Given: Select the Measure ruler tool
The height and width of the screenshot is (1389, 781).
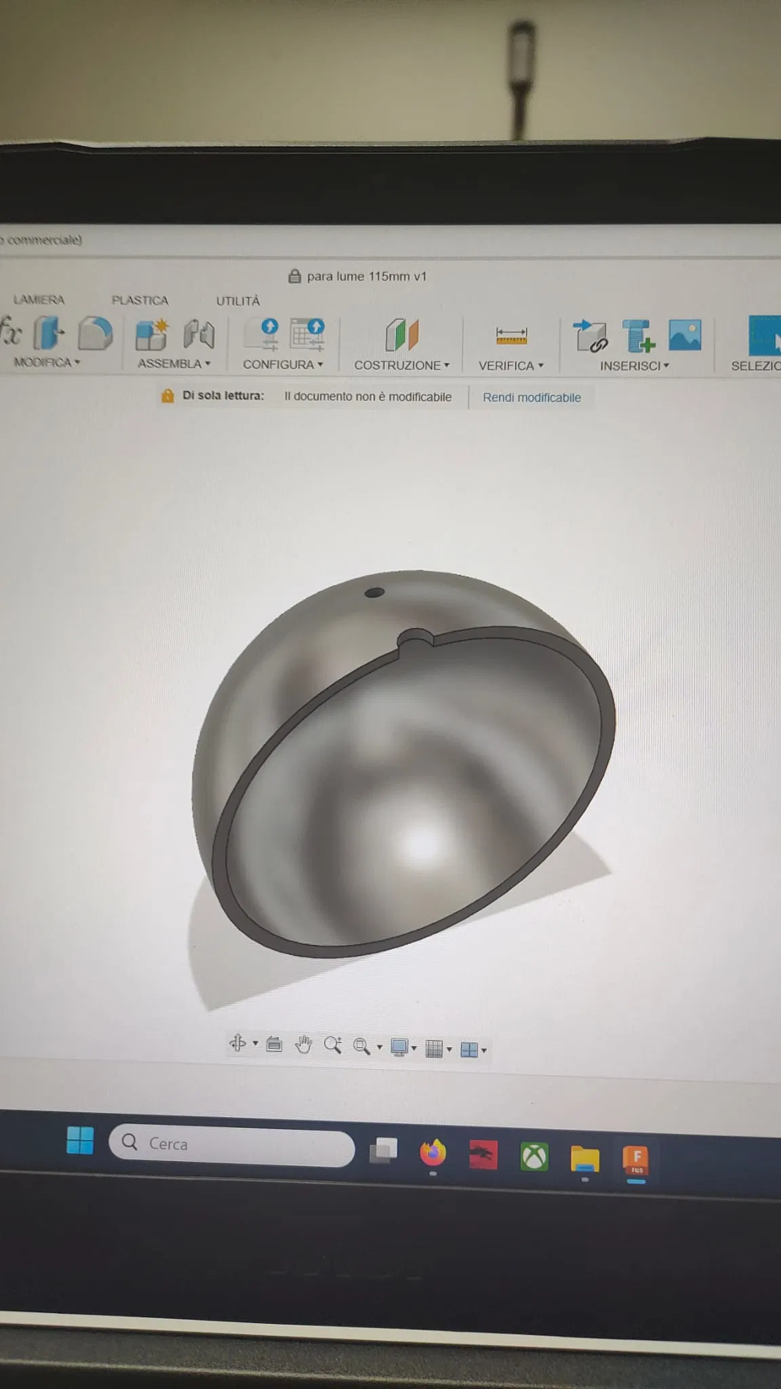Looking at the screenshot, I should [x=511, y=336].
